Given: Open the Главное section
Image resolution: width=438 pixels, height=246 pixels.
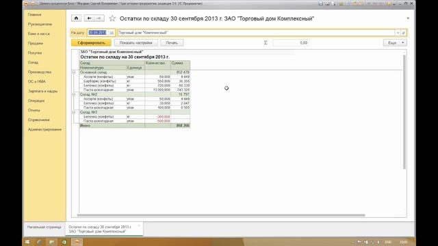Looking at the screenshot, I should (x=35, y=14).
